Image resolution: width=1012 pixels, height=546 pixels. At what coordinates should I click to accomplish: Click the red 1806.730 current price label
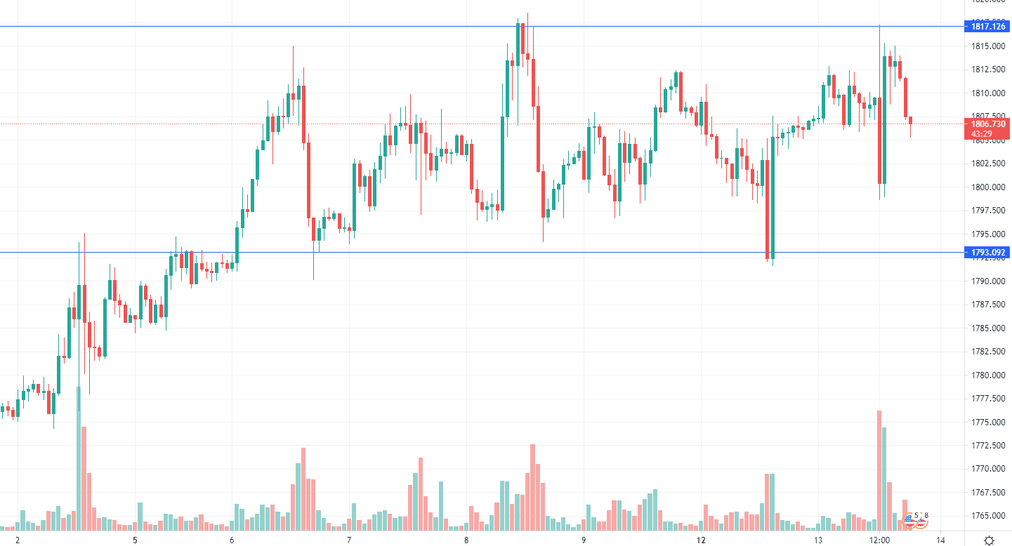click(x=989, y=128)
